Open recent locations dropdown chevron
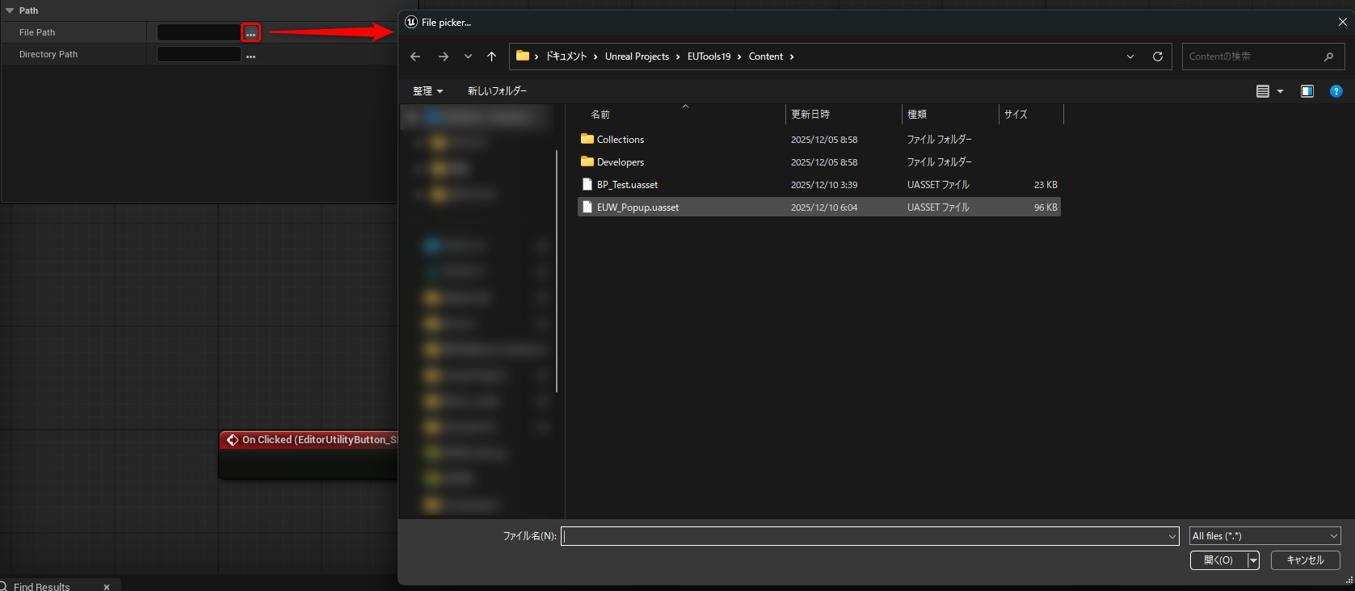Image resolution: width=1355 pixels, height=591 pixels. click(468, 57)
